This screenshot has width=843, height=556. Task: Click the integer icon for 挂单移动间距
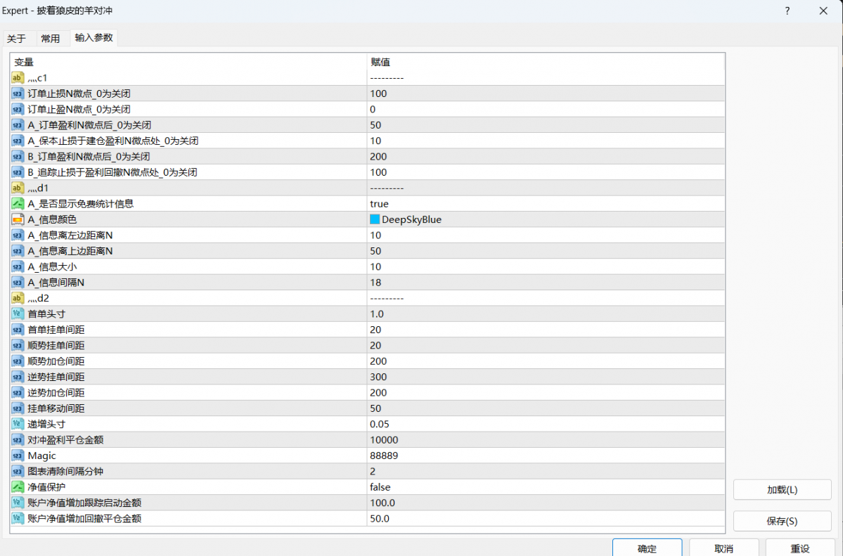18,408
